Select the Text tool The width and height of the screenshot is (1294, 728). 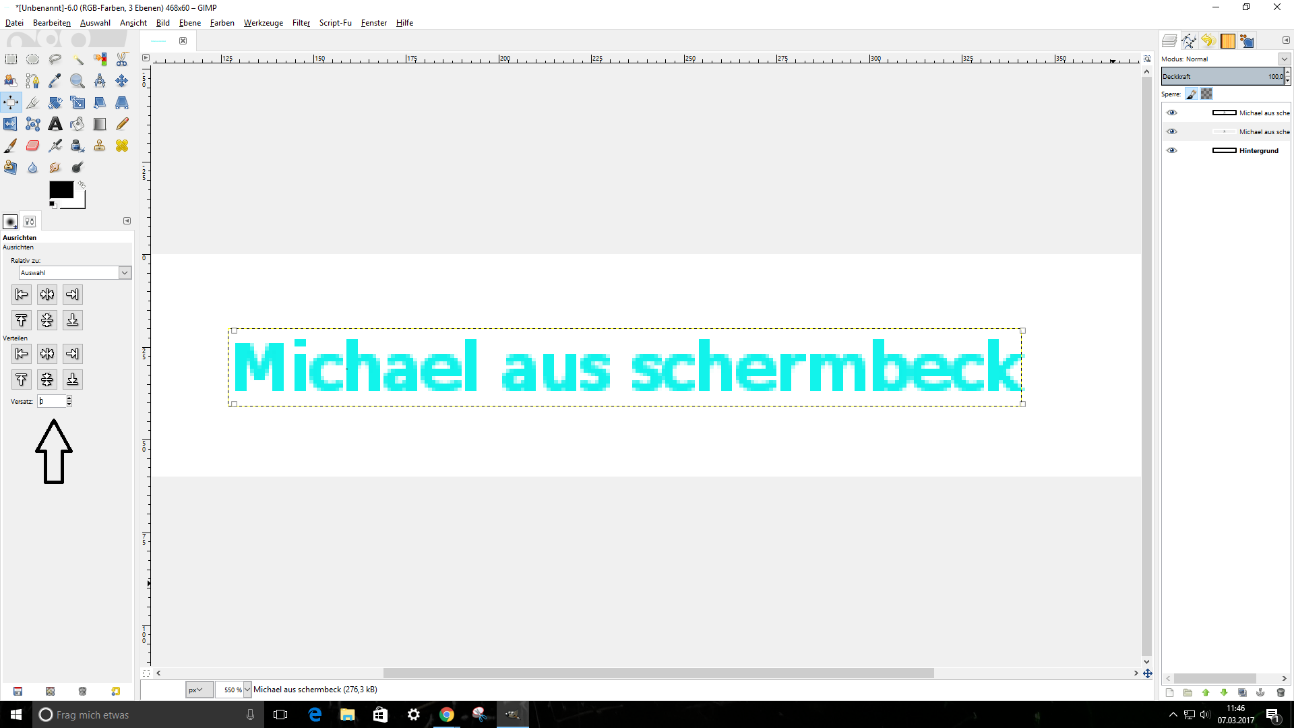pyautogui.click(x=55, y=124)
